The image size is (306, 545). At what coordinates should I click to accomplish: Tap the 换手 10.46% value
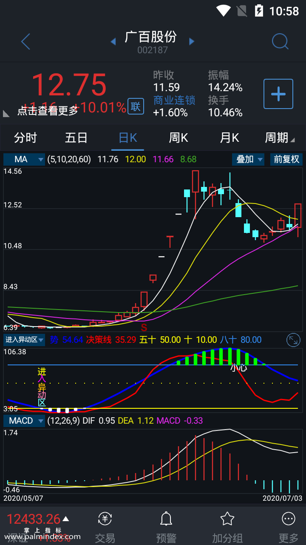(x=225, y=112)
